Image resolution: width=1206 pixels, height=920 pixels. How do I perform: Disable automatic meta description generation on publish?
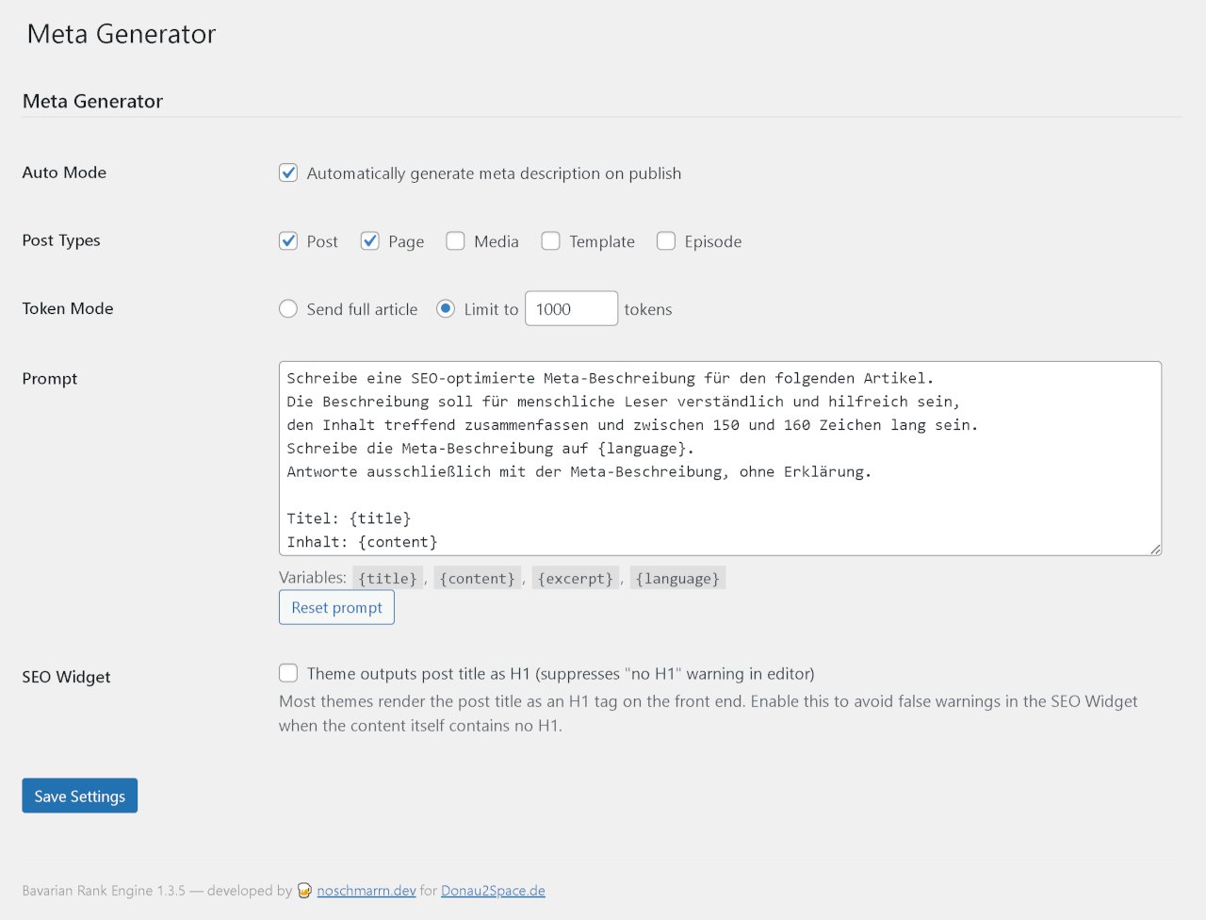pyautogui.click(x=287, y=172)
